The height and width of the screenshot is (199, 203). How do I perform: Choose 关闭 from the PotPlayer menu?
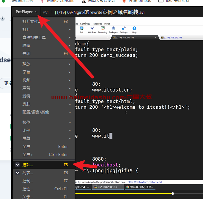(44, 54)
